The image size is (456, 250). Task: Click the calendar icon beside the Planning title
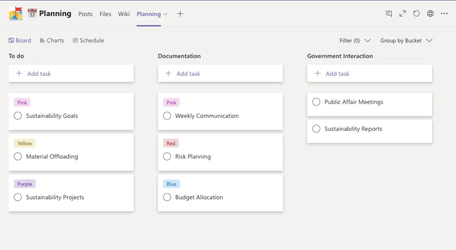pyautogui.click(x=32, y=13)
